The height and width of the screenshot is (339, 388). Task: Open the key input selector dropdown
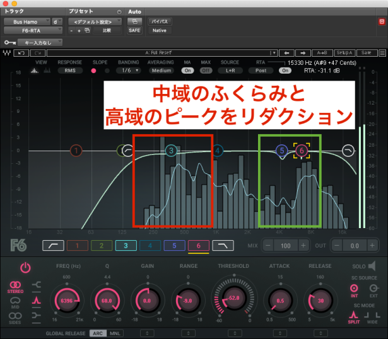coord(40,43)
